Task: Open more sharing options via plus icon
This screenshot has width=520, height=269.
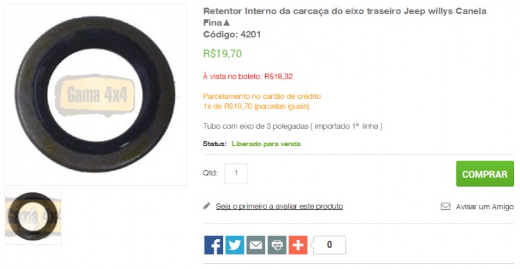Action: click(298, 245)
